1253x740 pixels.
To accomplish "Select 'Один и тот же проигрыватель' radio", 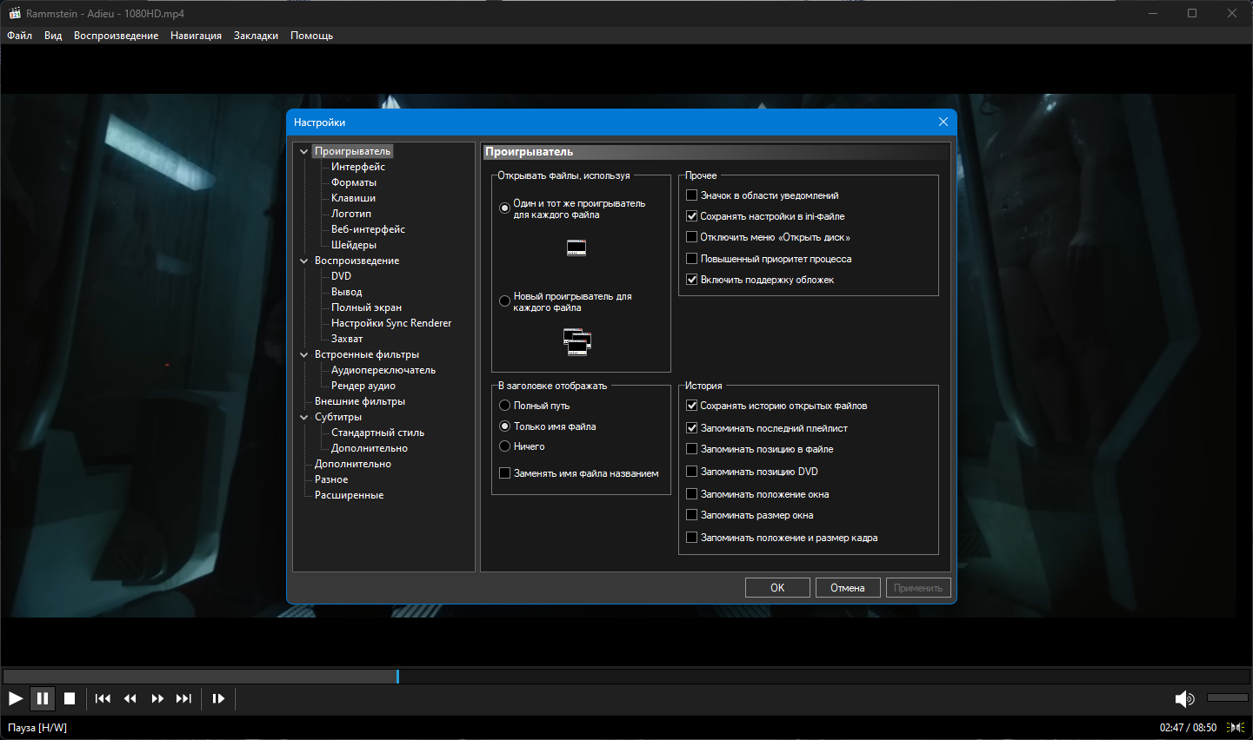I will (x=504, y=208).
